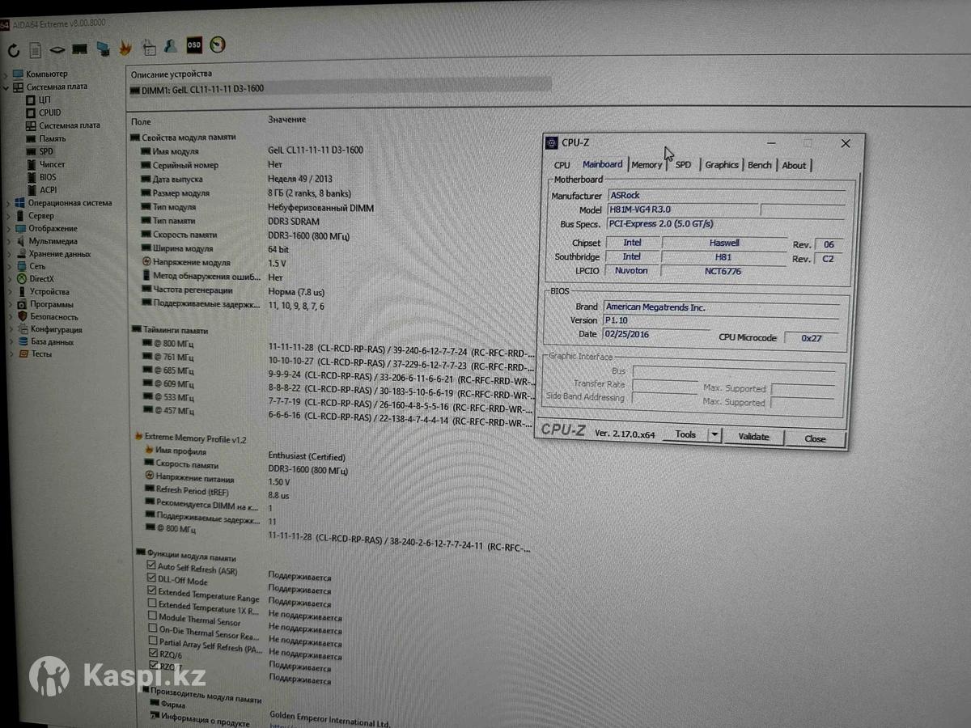Collapse the Системная плата tree node

6,87
